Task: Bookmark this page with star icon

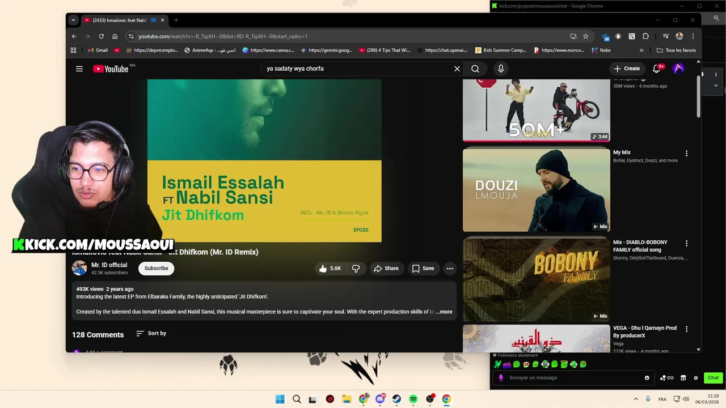Action: tap(586, 36)
